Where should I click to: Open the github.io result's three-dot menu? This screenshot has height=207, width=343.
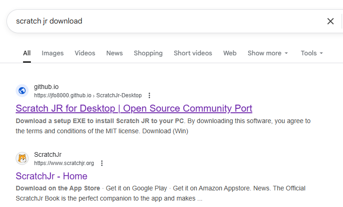(x=149, y=95)
